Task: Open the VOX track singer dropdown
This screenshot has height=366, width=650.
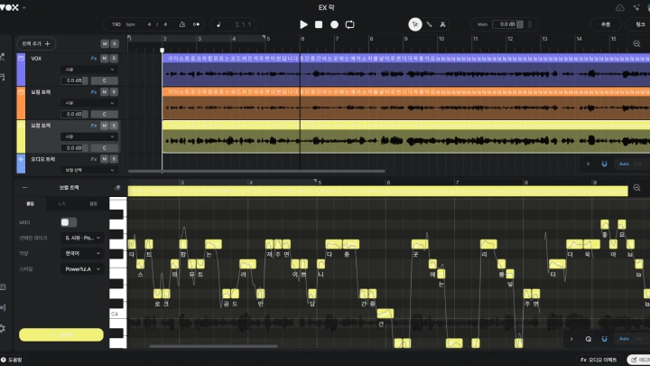Action: 89,70
